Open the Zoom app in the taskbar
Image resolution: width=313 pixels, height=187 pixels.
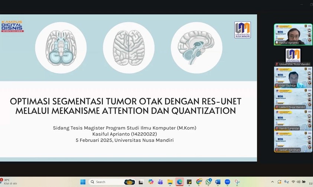tap(228, 182)
